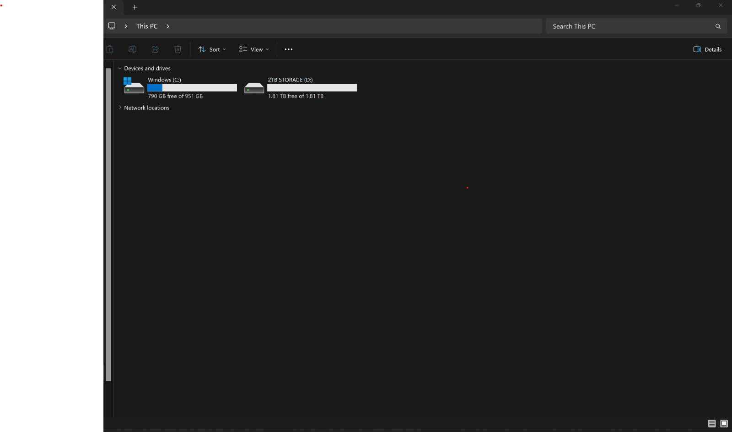Click Windows (C:) usage bar

tap(192, 87)
